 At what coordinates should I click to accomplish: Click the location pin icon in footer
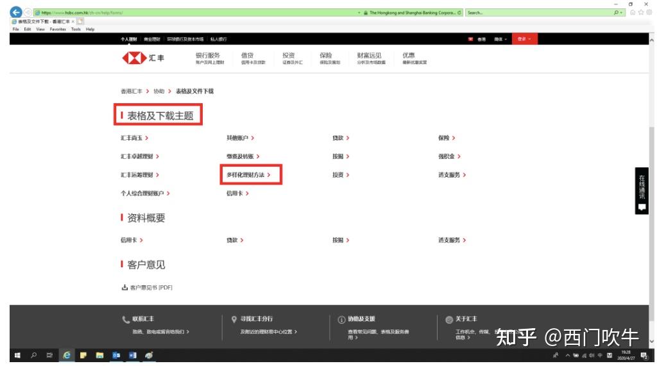coord(234,319)
